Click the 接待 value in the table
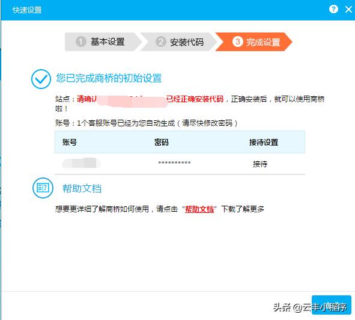The height and width of the screenshot is (320, 355). click(x=260, y=164)
